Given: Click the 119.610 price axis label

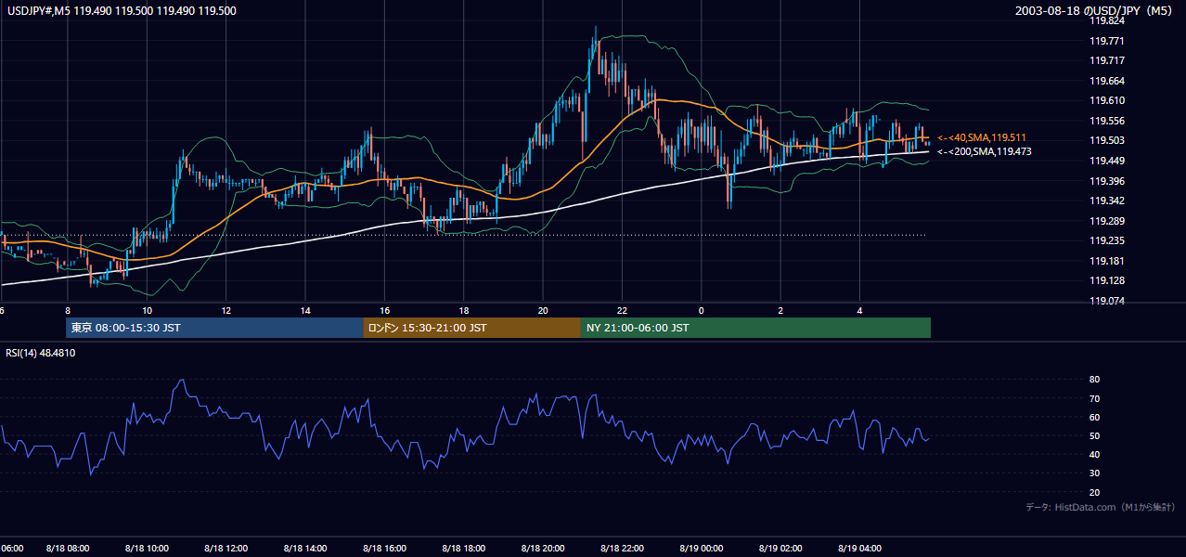Looking at the screenshot, I should tap(1108, 100).
